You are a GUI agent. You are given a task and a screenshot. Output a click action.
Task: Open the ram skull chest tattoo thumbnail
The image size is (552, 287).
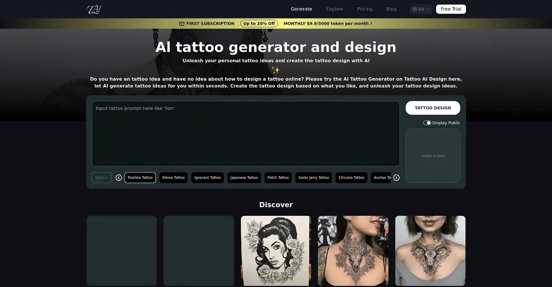[x=430, y=251]
